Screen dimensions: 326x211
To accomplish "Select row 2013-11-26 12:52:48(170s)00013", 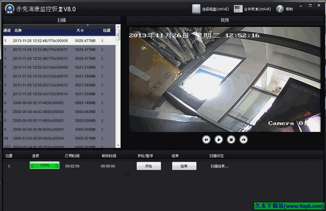I will (59, 59).
